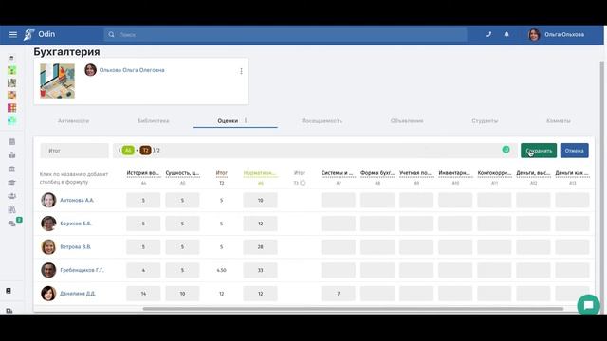Open the green course tile in sidebar
The image size is (607, 341).
12,70
